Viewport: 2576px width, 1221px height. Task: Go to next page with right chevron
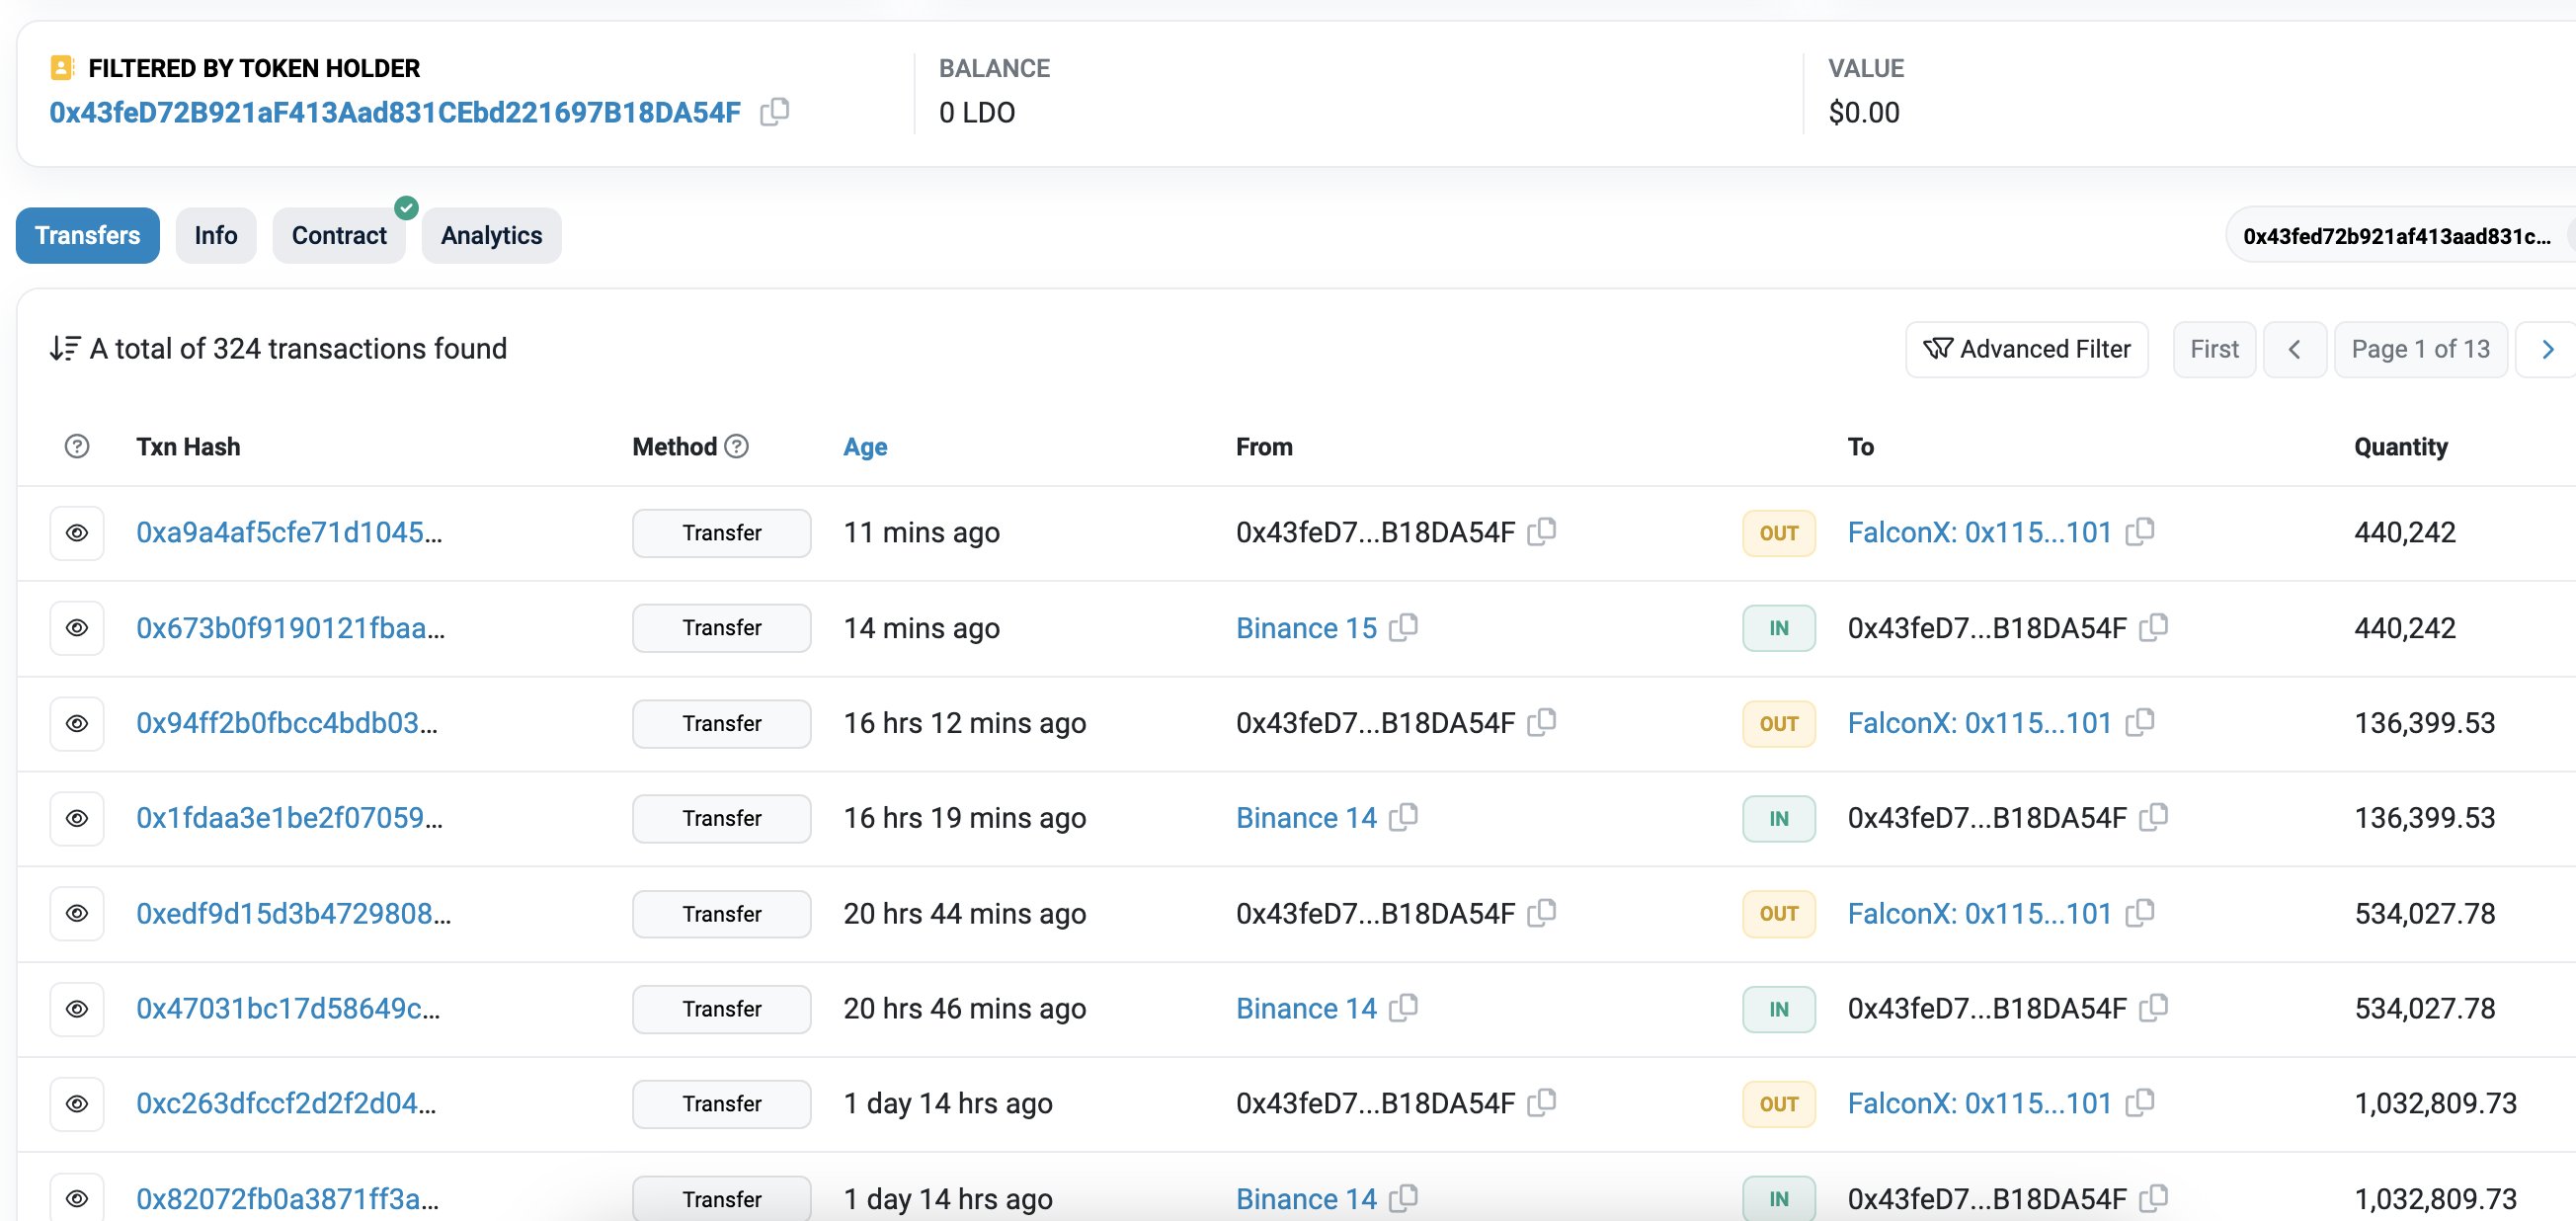(x=2547, y=349)
